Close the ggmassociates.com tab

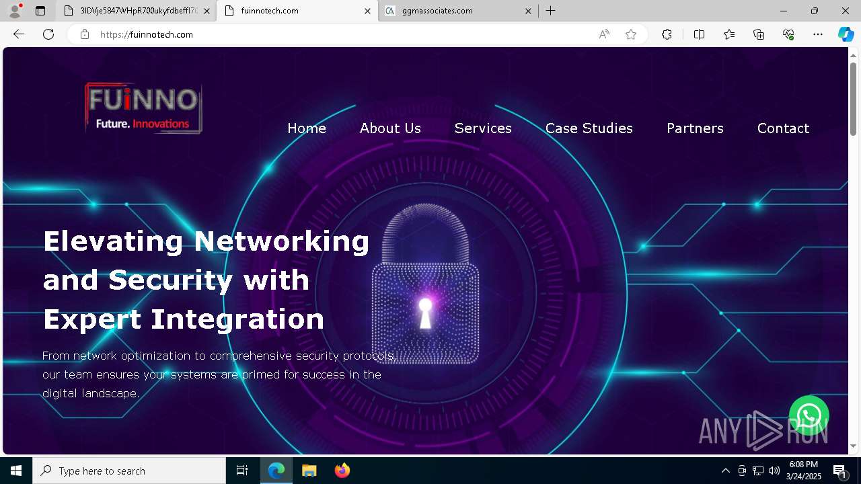point(528,11)
